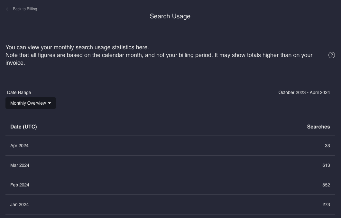Click the 852 searches value
Image resolution: width=341 pixels, height=218 pixels.
point(326,185)
